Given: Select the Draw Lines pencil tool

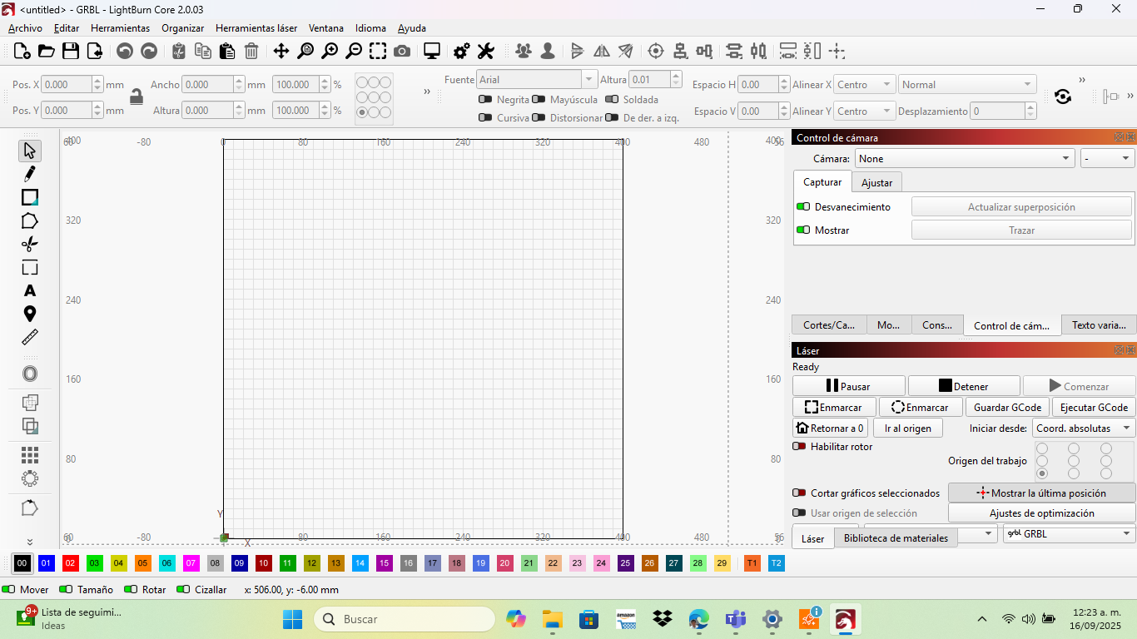Looking at the screenshot, I should [x=30, y=174].
